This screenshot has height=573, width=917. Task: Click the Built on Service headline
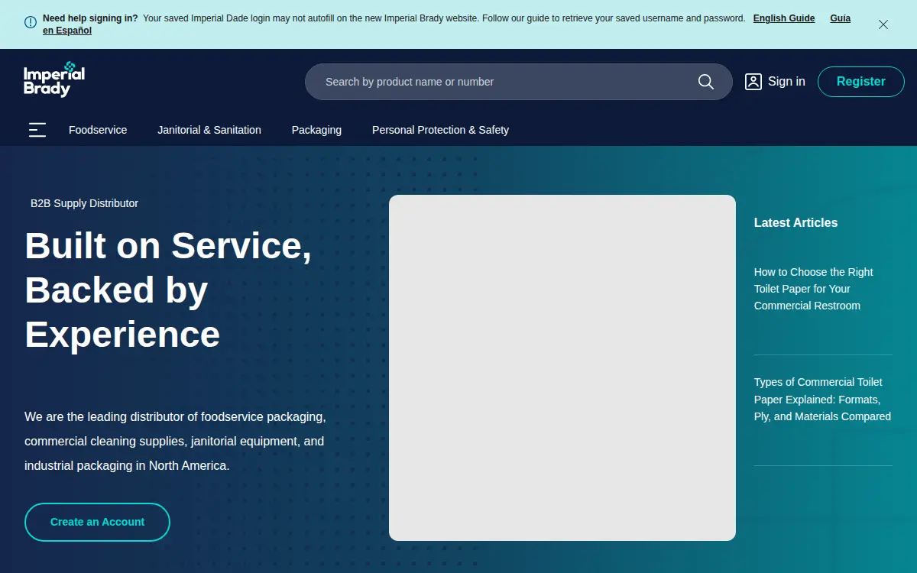click(x=168, y=290)
